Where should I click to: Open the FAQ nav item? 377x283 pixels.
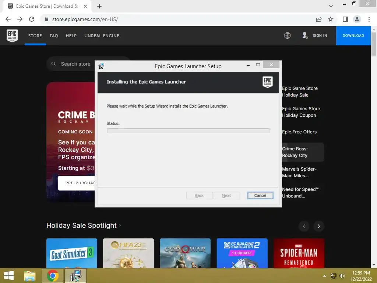(54, 36)
